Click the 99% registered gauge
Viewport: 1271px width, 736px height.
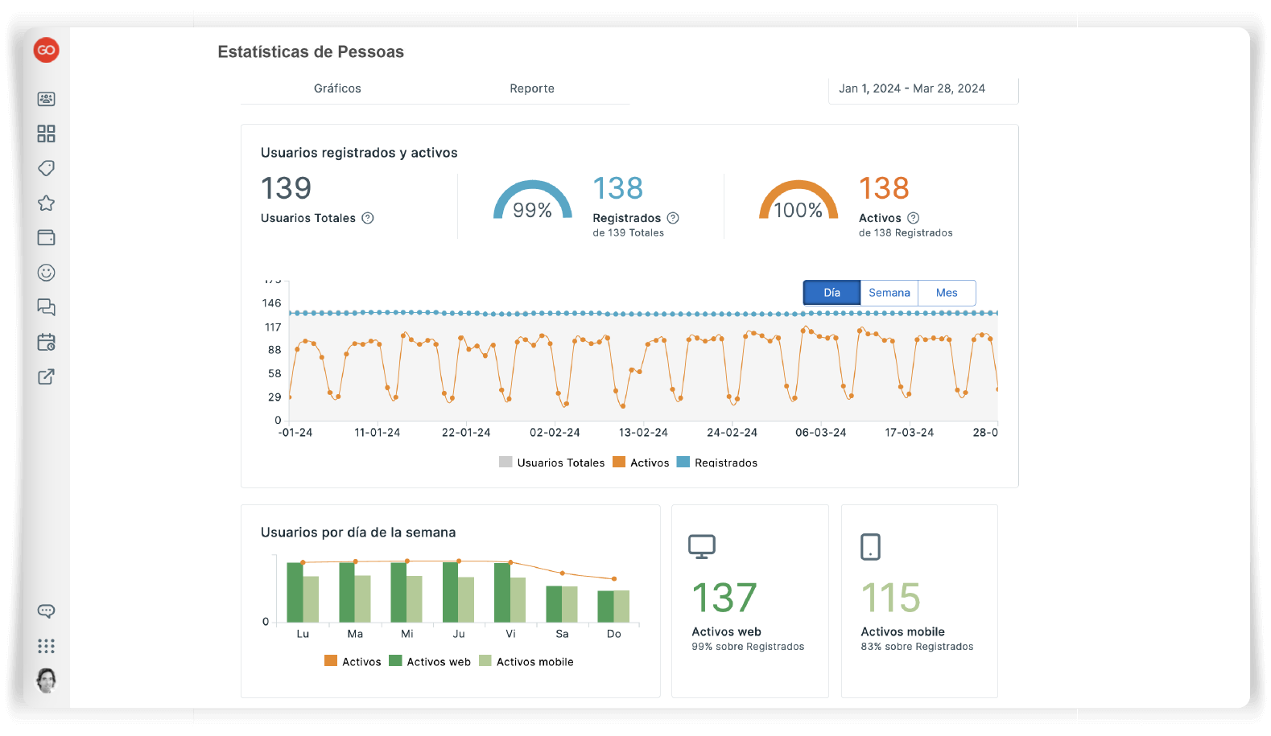[x=532, y=201]
